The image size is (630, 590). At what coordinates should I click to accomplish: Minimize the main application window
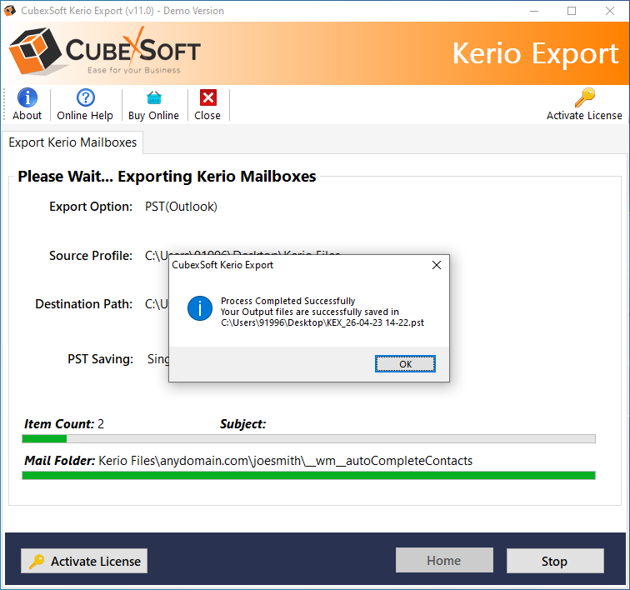coord(534,11)
